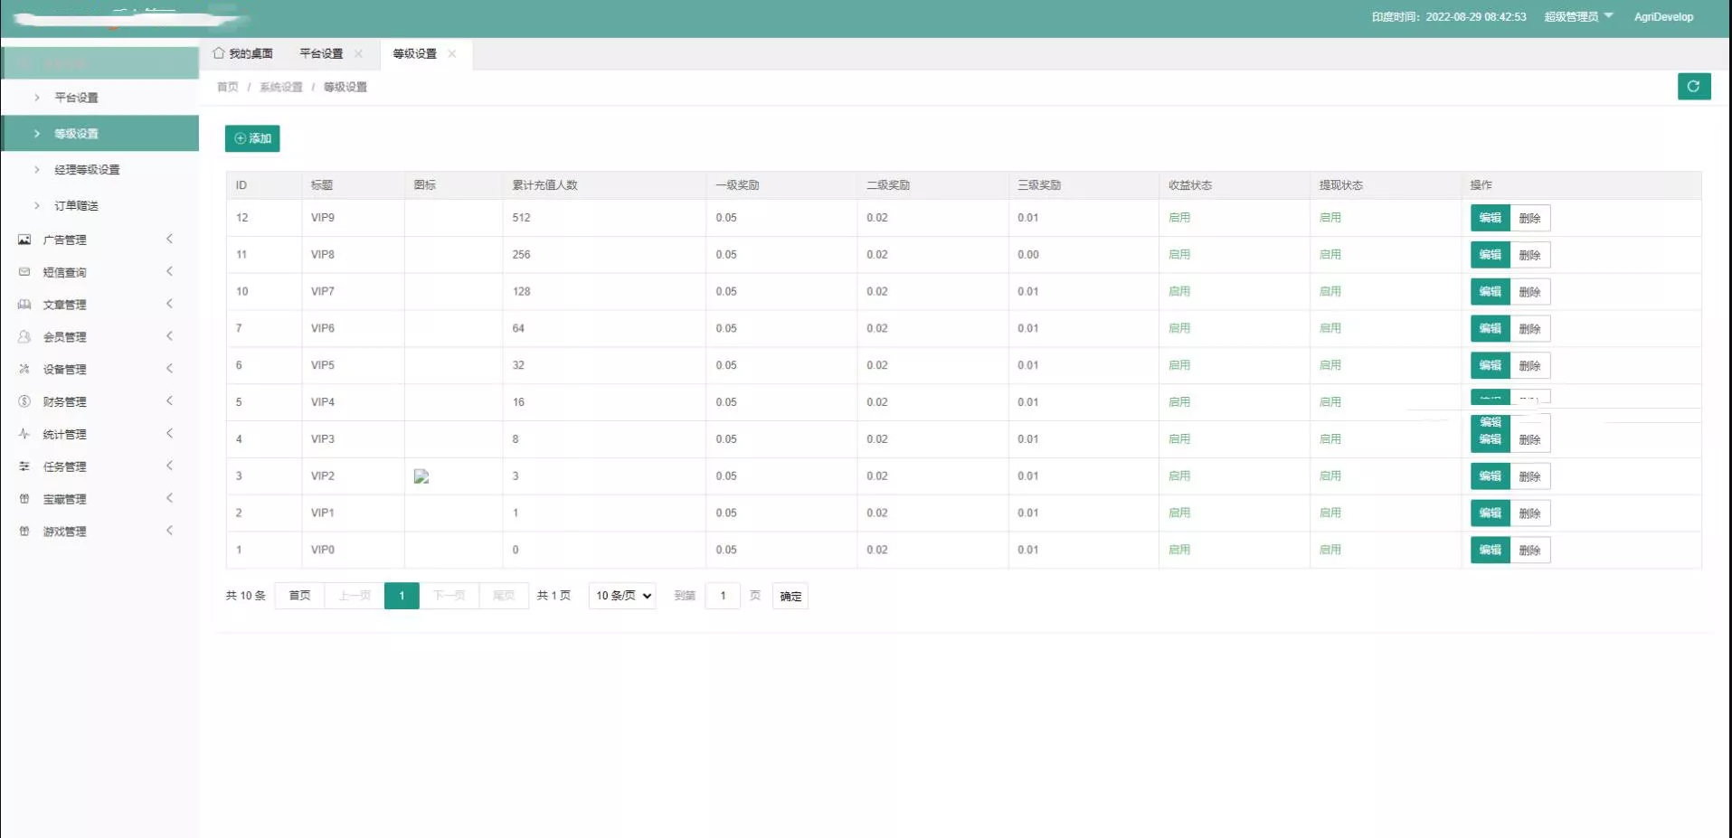Switch to the 我的桌面 tab
This screenshot has width=1732, height=838.
243,53
